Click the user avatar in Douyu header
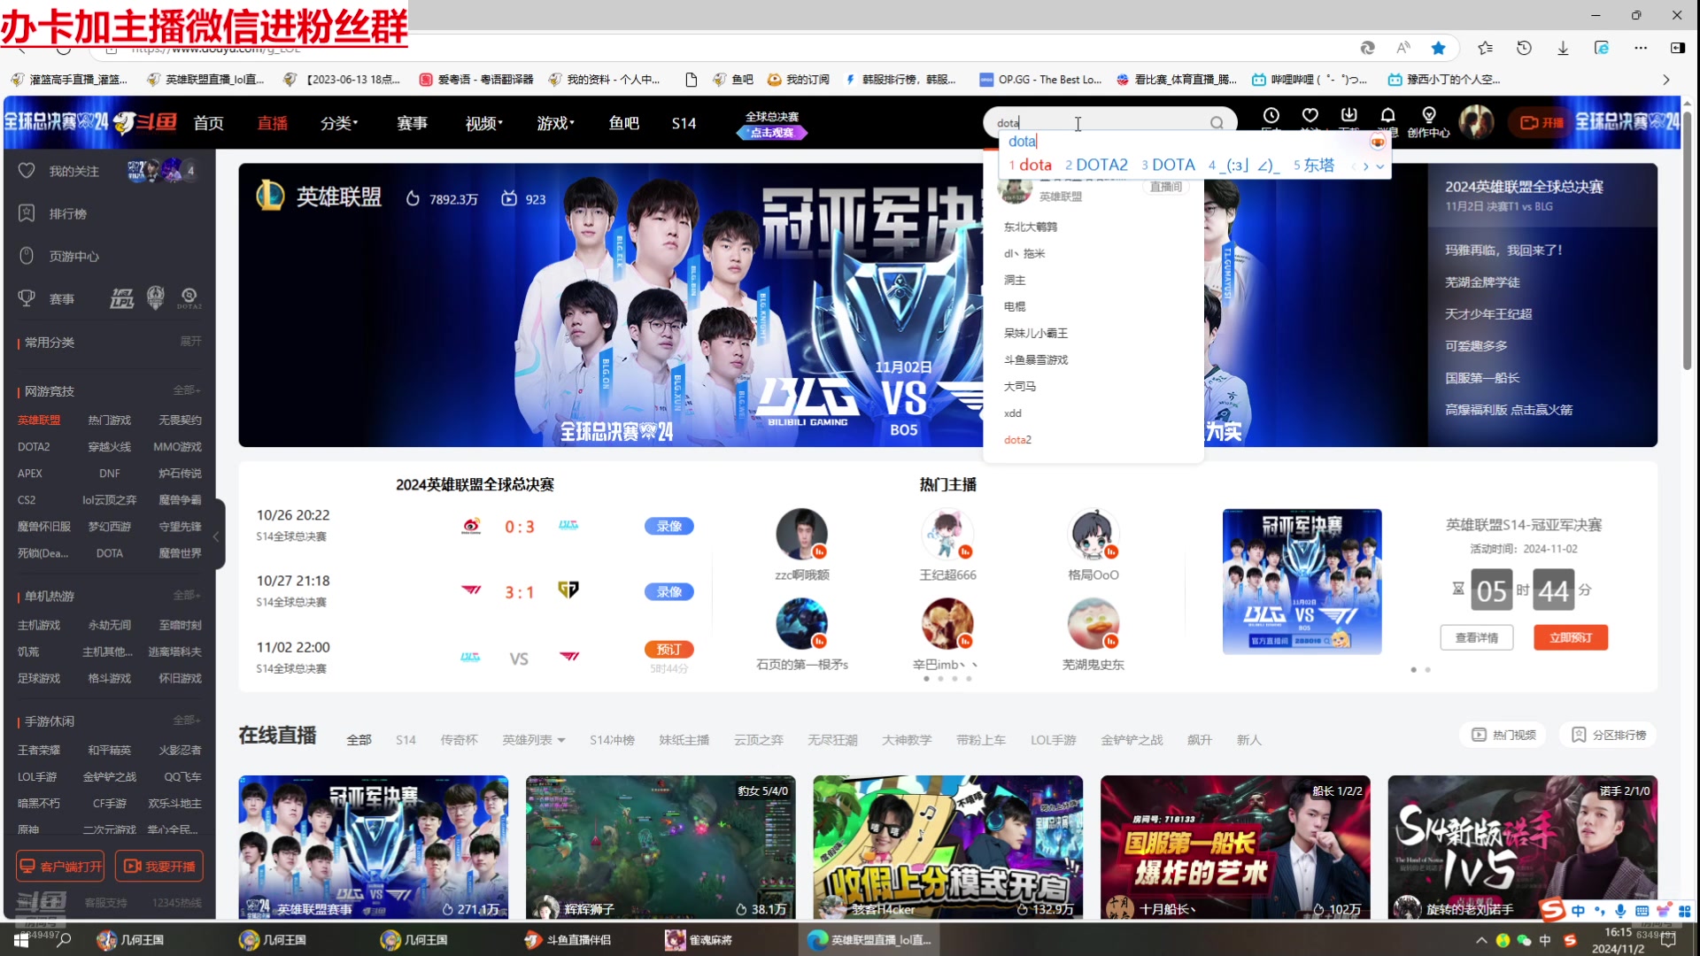1700x956 pixels. click(x=1476, y=122)
